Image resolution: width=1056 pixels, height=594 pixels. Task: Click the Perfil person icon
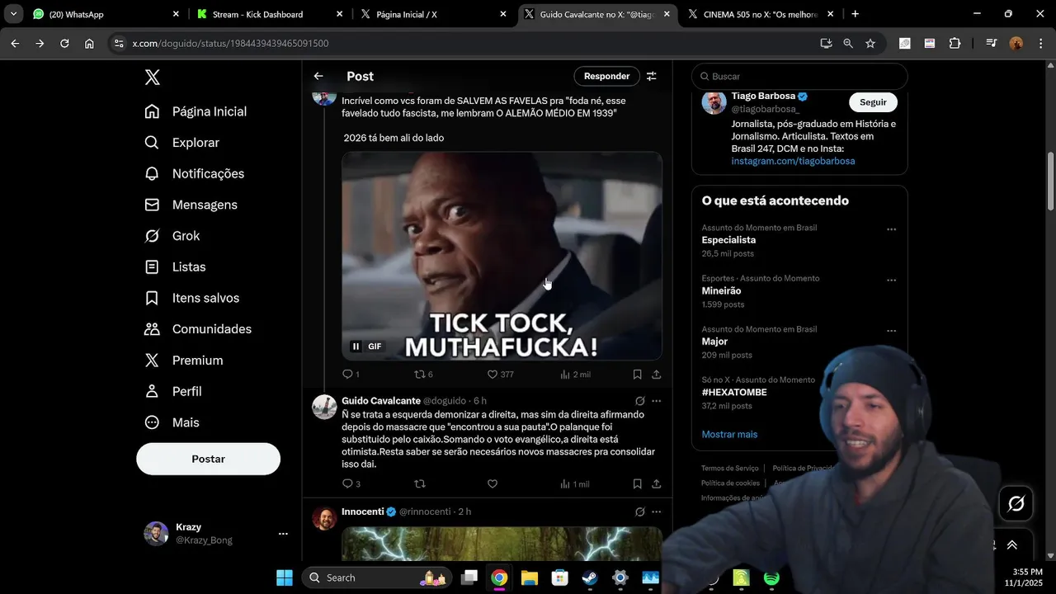pyautogui.click(x=152, y=391)
